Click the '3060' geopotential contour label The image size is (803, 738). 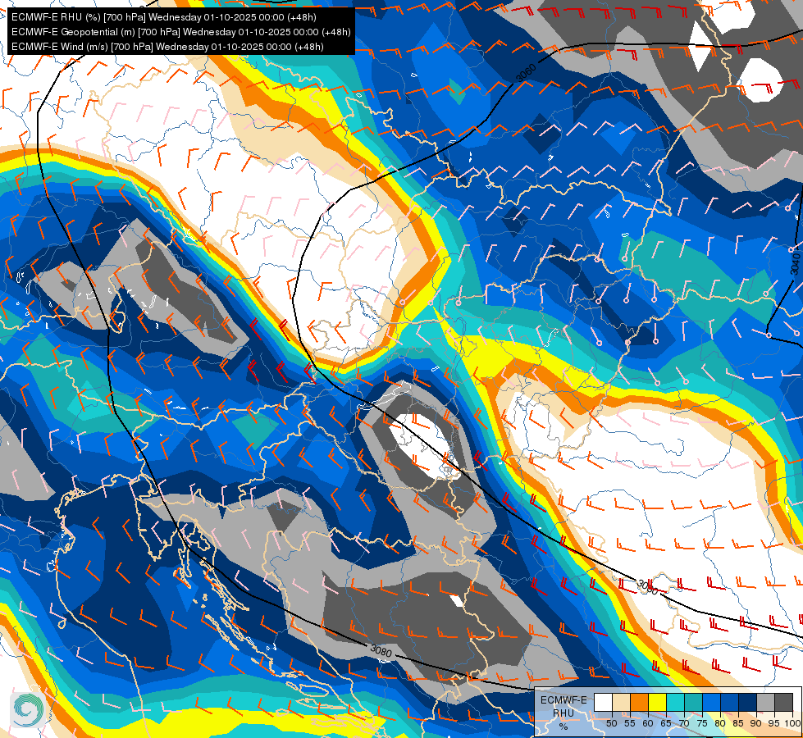pyautogui.click(x=526, y=73)
